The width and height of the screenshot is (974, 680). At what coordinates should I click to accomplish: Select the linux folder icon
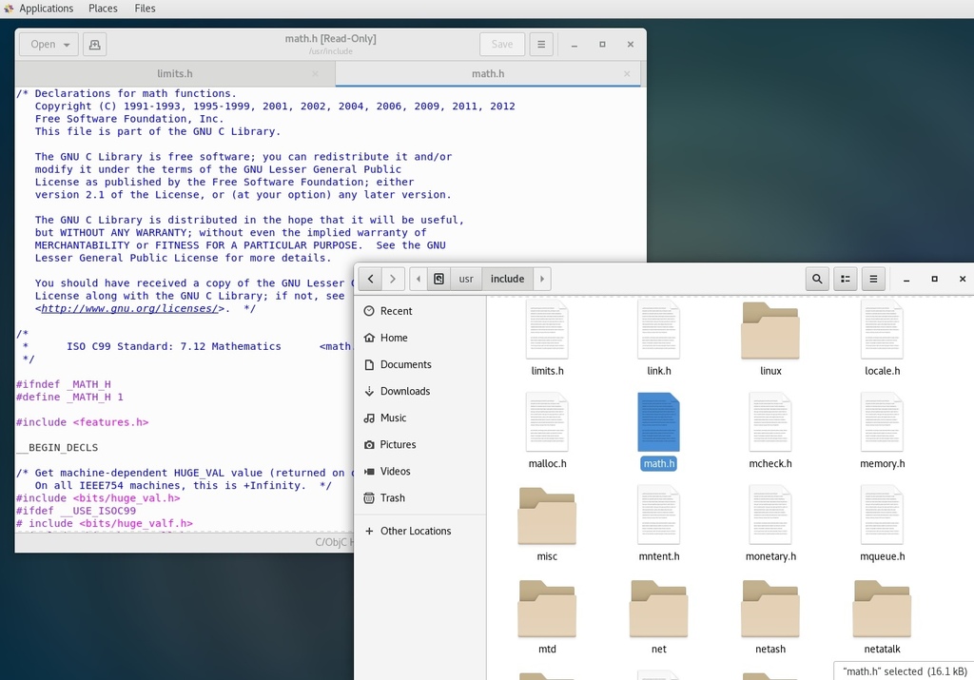[770, 330]
